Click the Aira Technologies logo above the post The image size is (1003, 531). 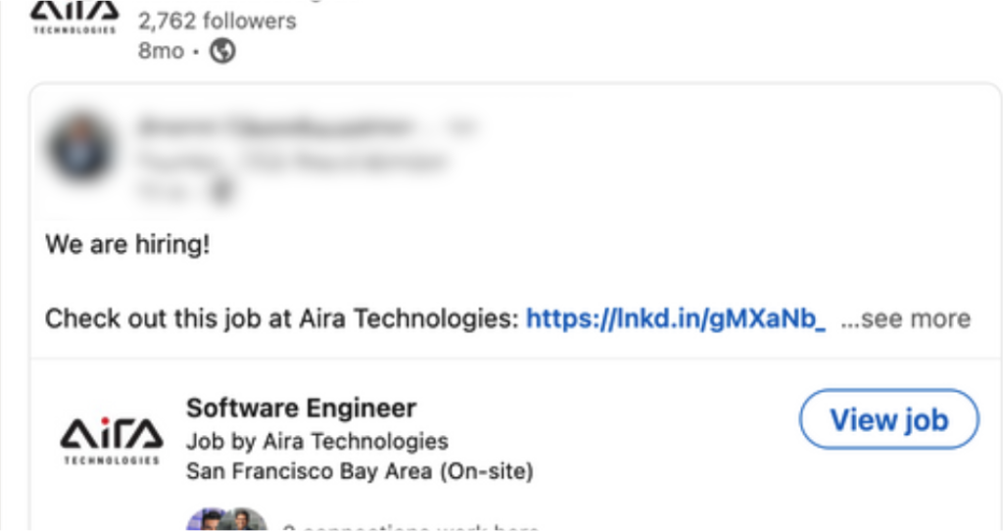[74, 16]
